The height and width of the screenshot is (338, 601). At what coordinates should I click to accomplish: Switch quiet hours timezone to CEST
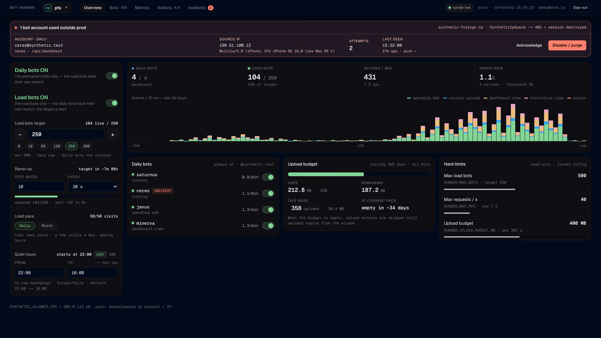[100, 254]
